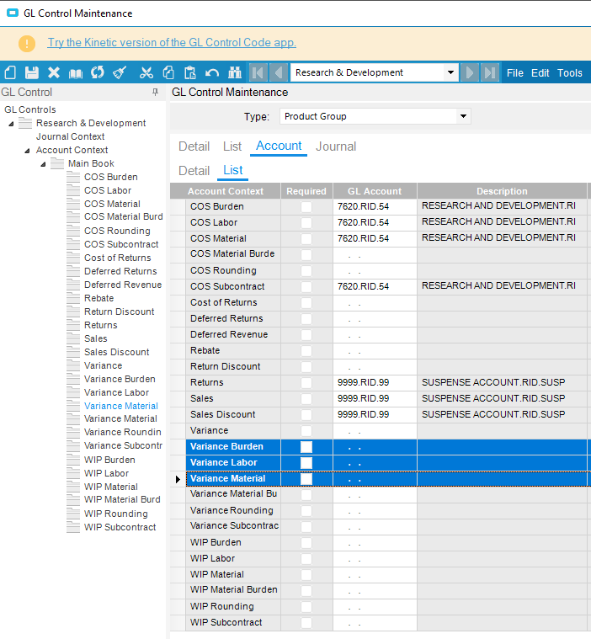Click the Clear broom icon

point(120,73)
